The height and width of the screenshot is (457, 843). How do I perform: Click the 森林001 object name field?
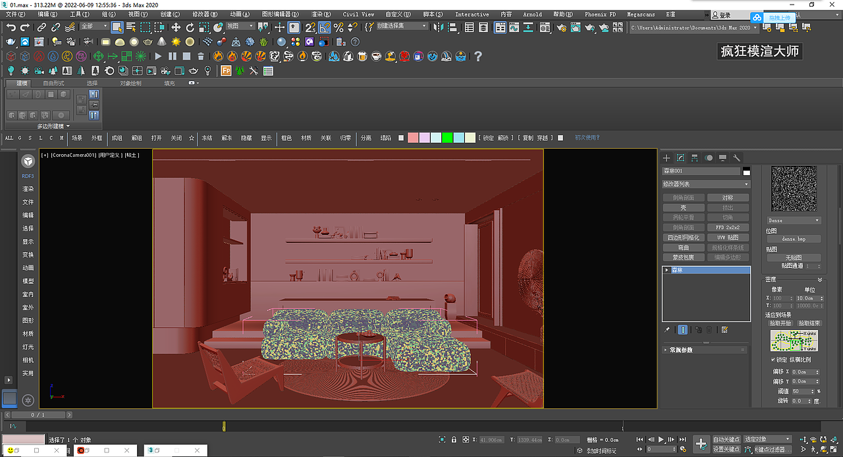click(701, 171)
